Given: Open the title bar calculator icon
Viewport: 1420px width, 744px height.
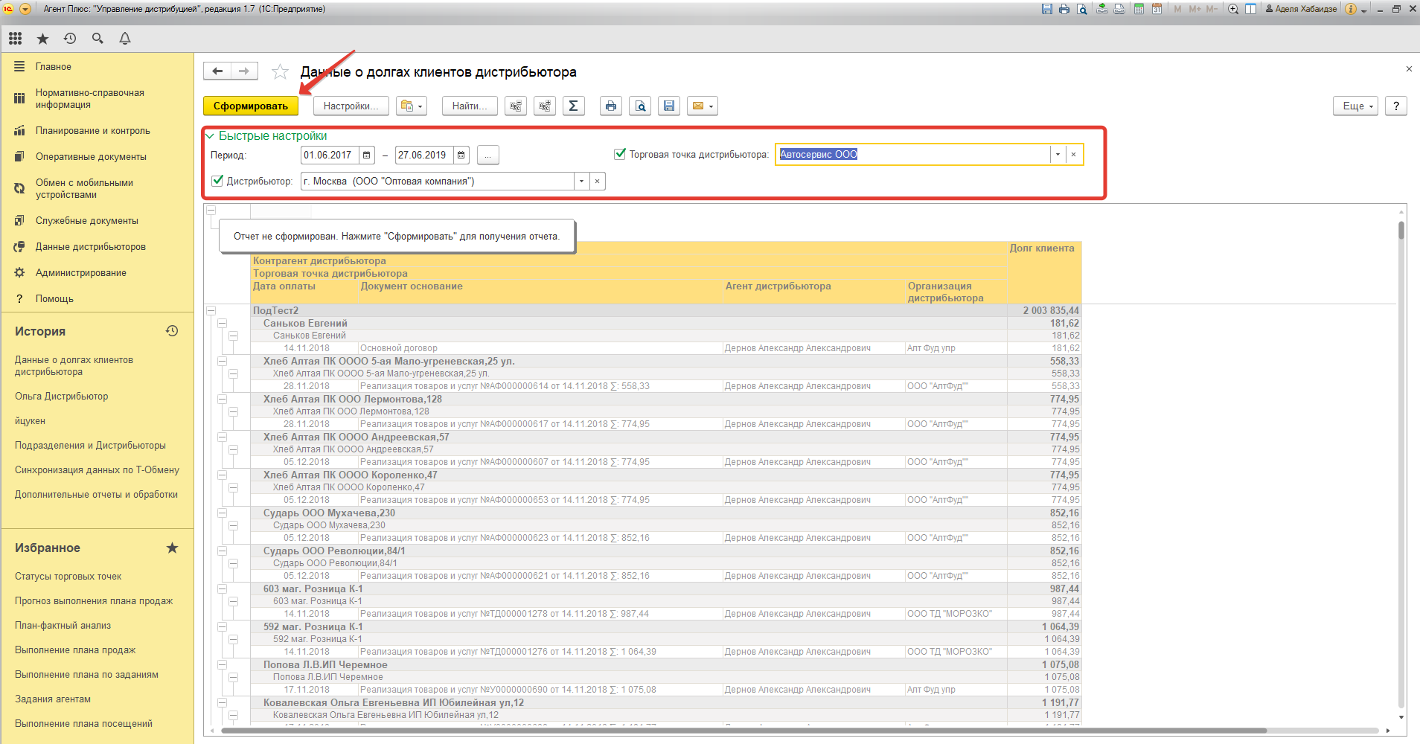Looking at the screenshot, I should click(1139, 9).
